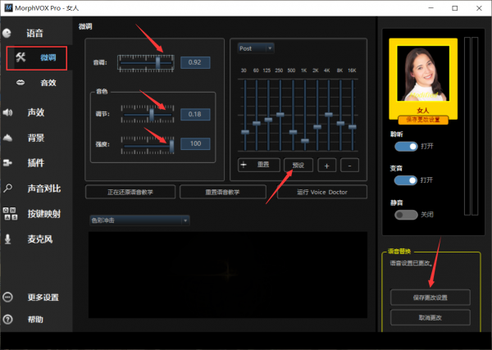Image resolution: width=492 pixels, height=350 pixels.
Task: Click the magnifier icon beside 声音对比
Action: 8,189
